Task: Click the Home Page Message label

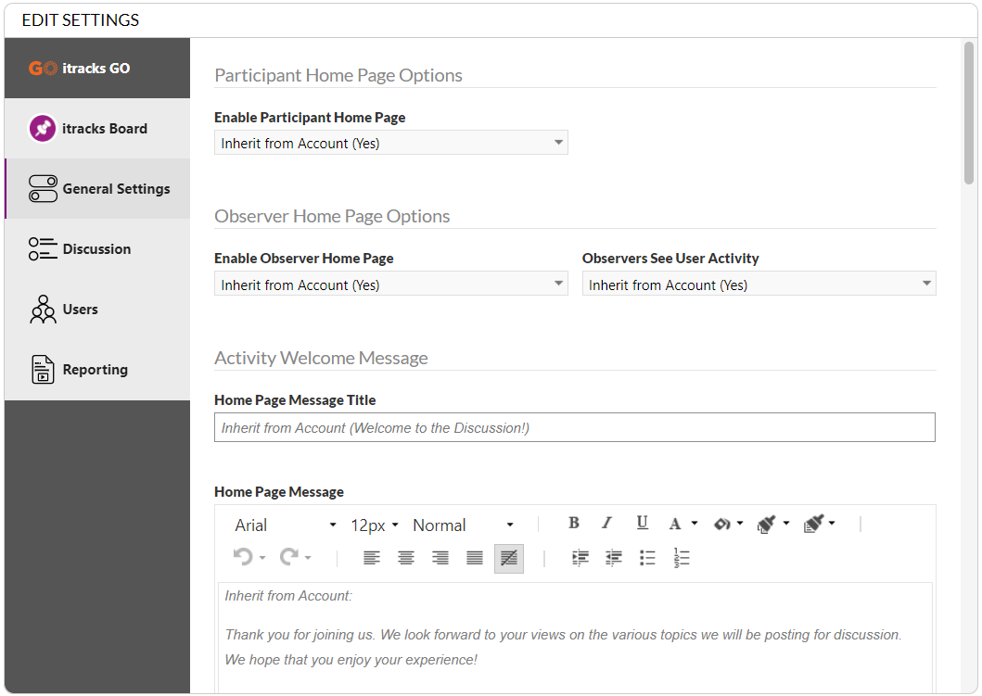Action: coord(279,492)
